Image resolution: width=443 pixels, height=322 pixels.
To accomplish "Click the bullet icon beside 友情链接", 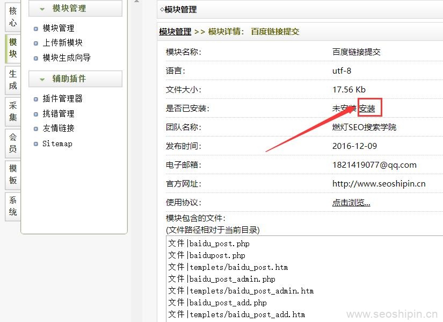I will [x=36, y=129].
